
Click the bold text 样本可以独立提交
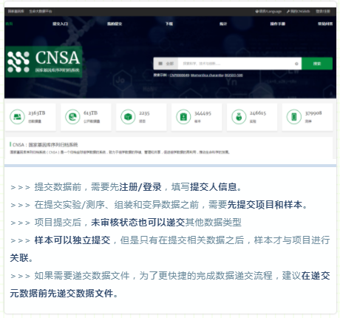(72, 240)
